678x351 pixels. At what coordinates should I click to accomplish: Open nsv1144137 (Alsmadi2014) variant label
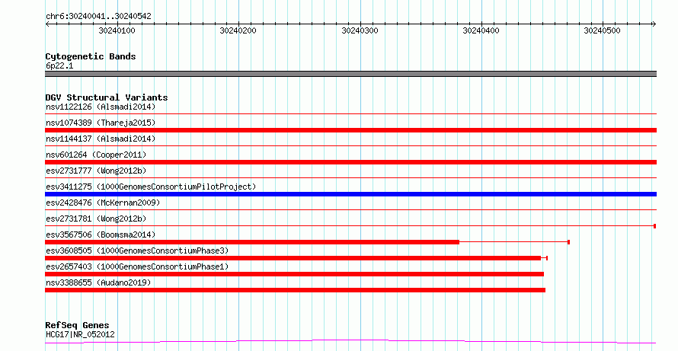pos(101,139)
